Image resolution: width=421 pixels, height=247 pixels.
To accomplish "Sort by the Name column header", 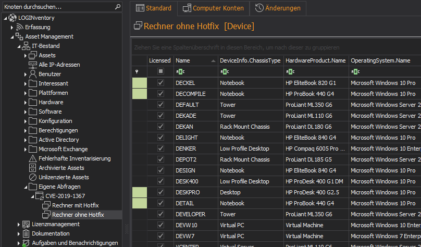I will [x=196, y=60].
